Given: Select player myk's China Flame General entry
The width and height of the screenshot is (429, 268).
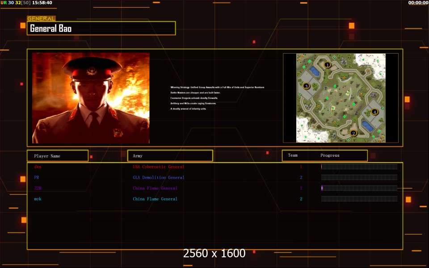Looking at the screenshot, I should [155, 199].
